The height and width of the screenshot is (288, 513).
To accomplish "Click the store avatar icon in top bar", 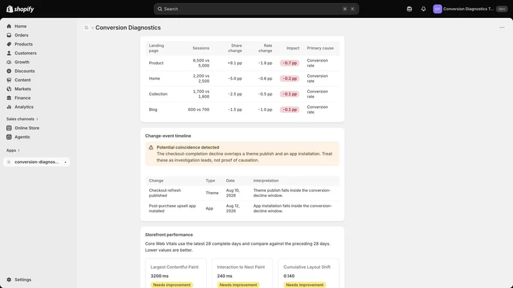I will [x=437, y=9].
